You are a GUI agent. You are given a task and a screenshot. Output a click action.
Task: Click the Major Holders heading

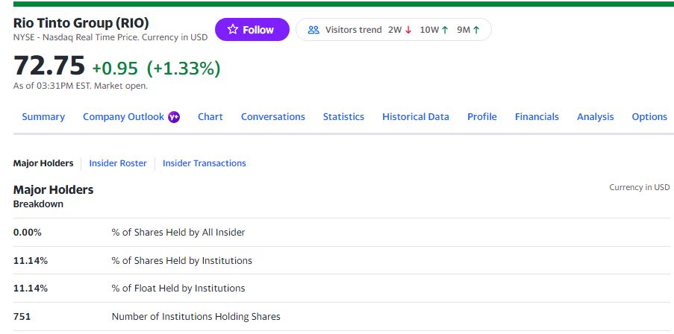53,189
